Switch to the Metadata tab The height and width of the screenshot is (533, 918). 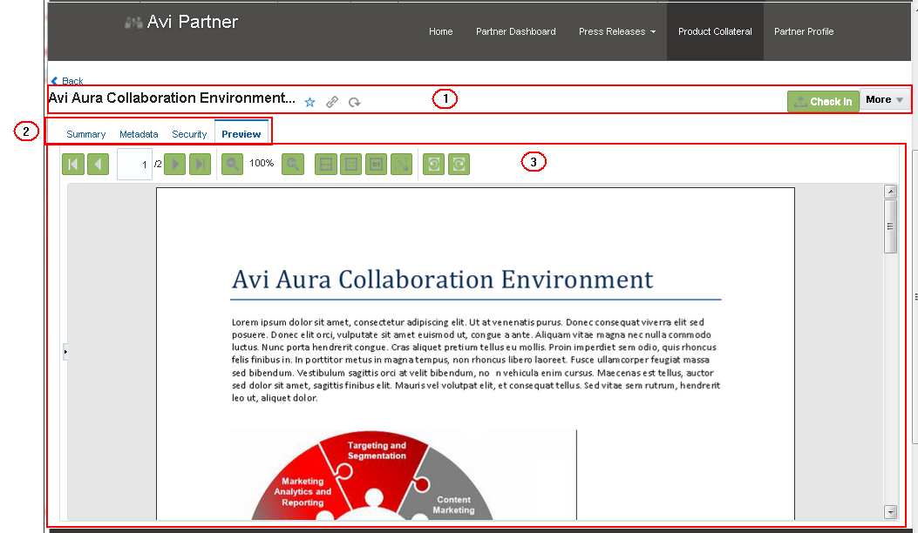(139, 134)
